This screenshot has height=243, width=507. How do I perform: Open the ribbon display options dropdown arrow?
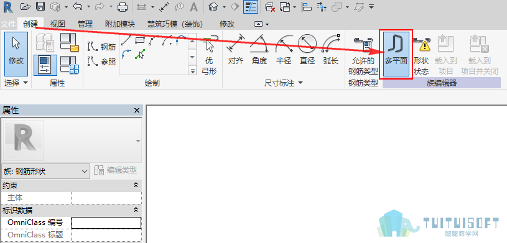coord(267,24)
